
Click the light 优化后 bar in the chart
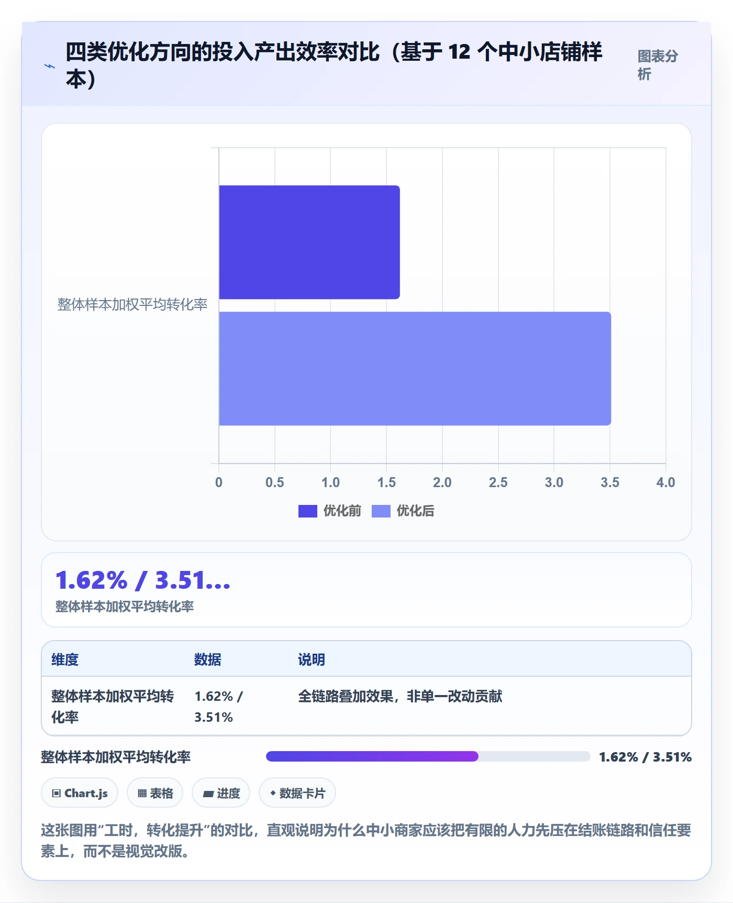[x=415, y=369]
